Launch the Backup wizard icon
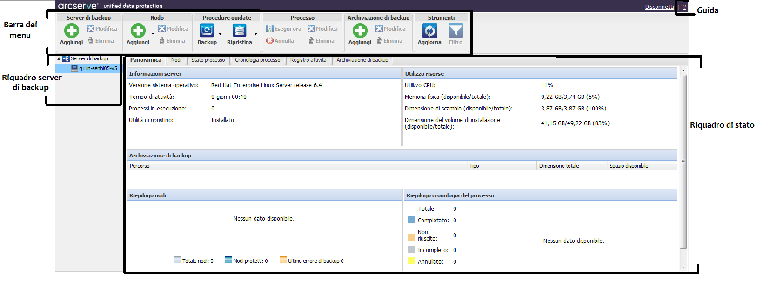777x286 pixels. point(207,31)
